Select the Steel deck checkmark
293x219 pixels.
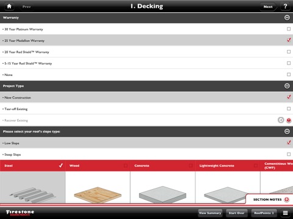(x=60, y=165)
